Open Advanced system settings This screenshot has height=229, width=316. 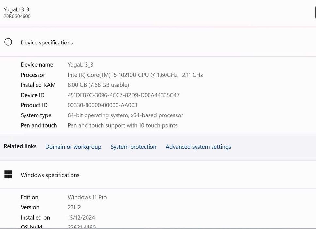pos(198,147)
